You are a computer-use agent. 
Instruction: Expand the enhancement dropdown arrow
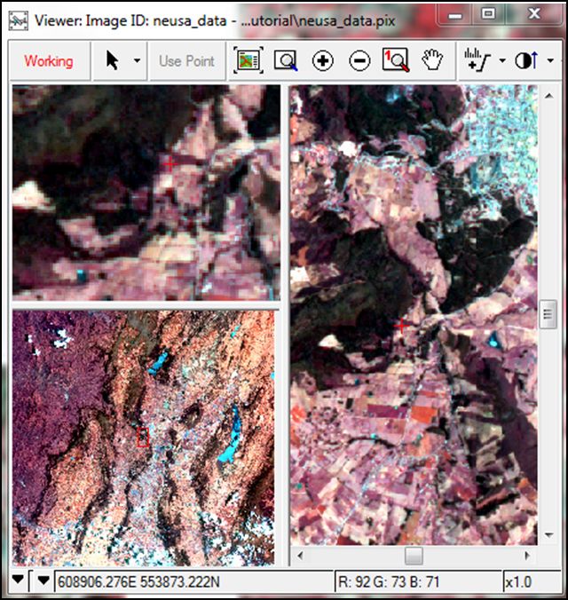502,60
